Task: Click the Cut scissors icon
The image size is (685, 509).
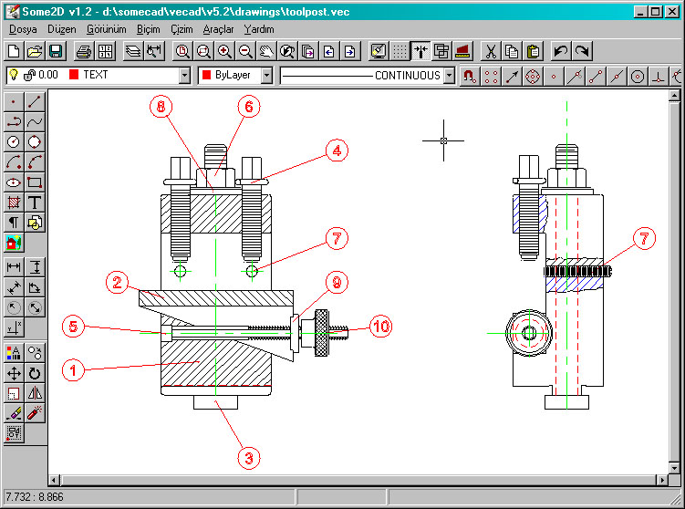Action: (491, 51)
